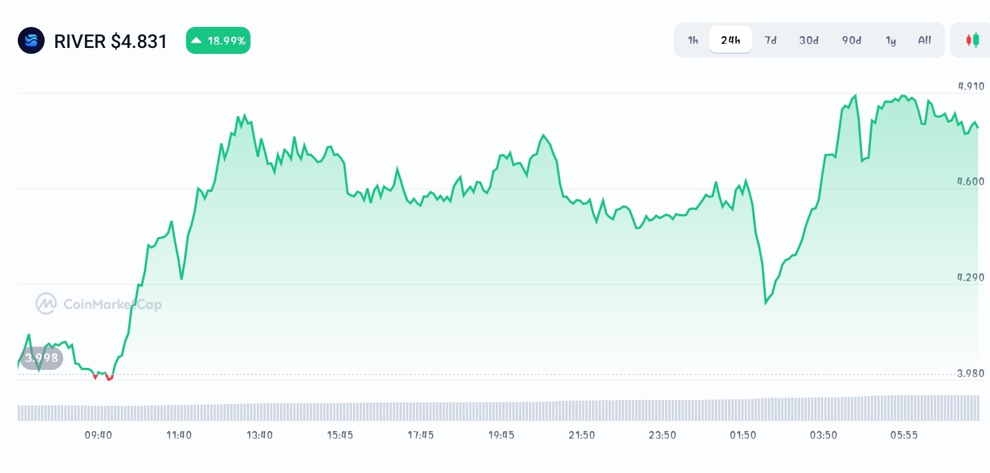The height and width of the screenshot is (473, 990).
Task: Click the 3.980 y-axis price label
Action: [971, 373]
